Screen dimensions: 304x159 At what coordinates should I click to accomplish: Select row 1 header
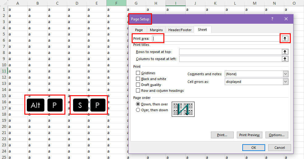click(4, 9)
